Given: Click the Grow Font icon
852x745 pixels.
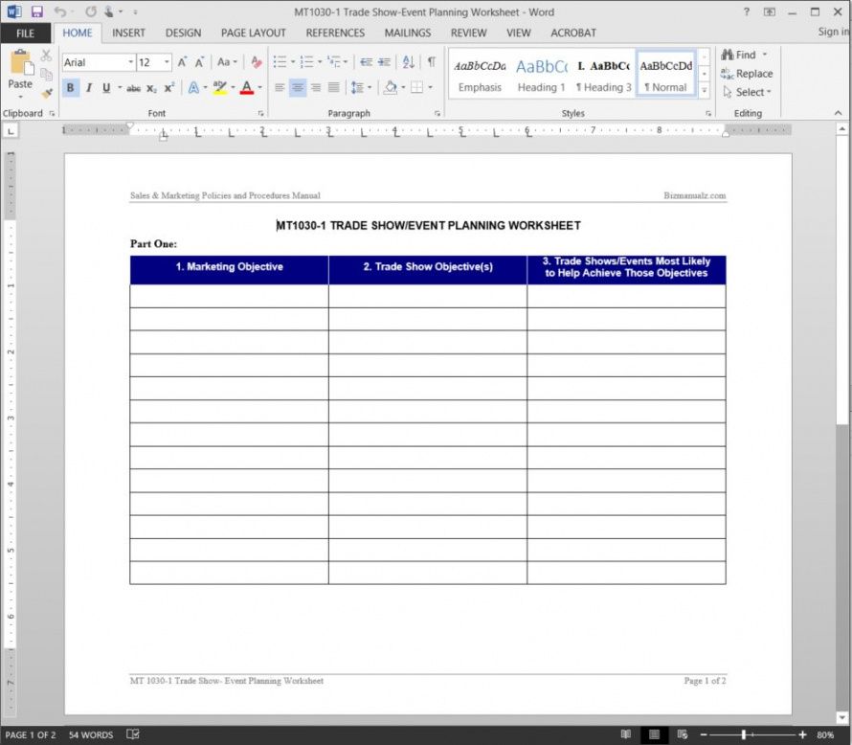Looking at the screenshot, I should [x=182, y=62].
